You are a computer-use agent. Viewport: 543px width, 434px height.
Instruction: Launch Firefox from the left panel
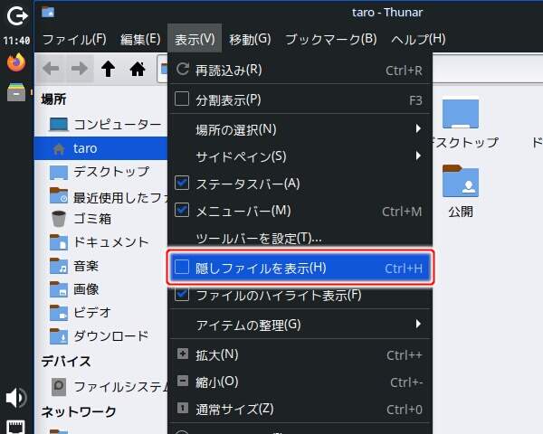15,62
